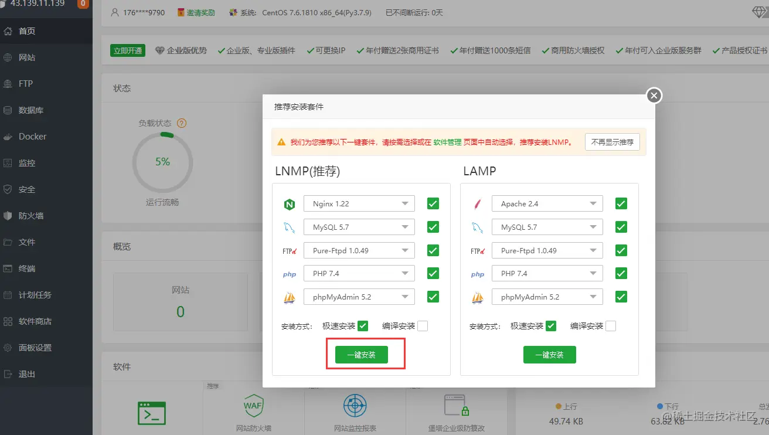Open the 软件管理 link in the warning

(447, 142)
